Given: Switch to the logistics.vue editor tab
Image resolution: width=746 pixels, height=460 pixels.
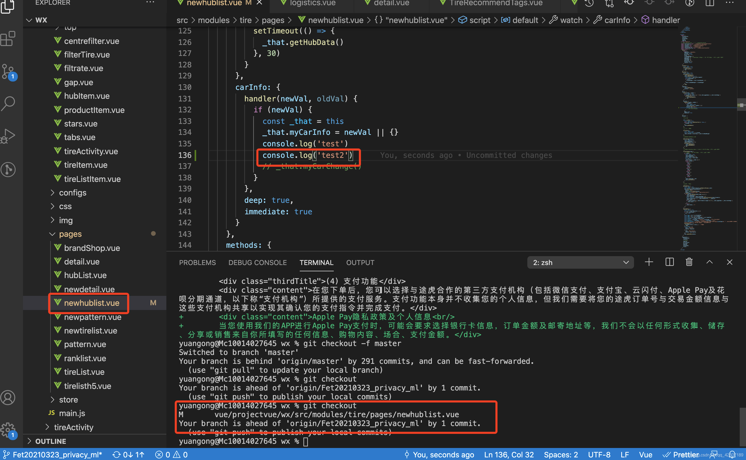Looking at the screenshot, I should (x=312, y=3).
